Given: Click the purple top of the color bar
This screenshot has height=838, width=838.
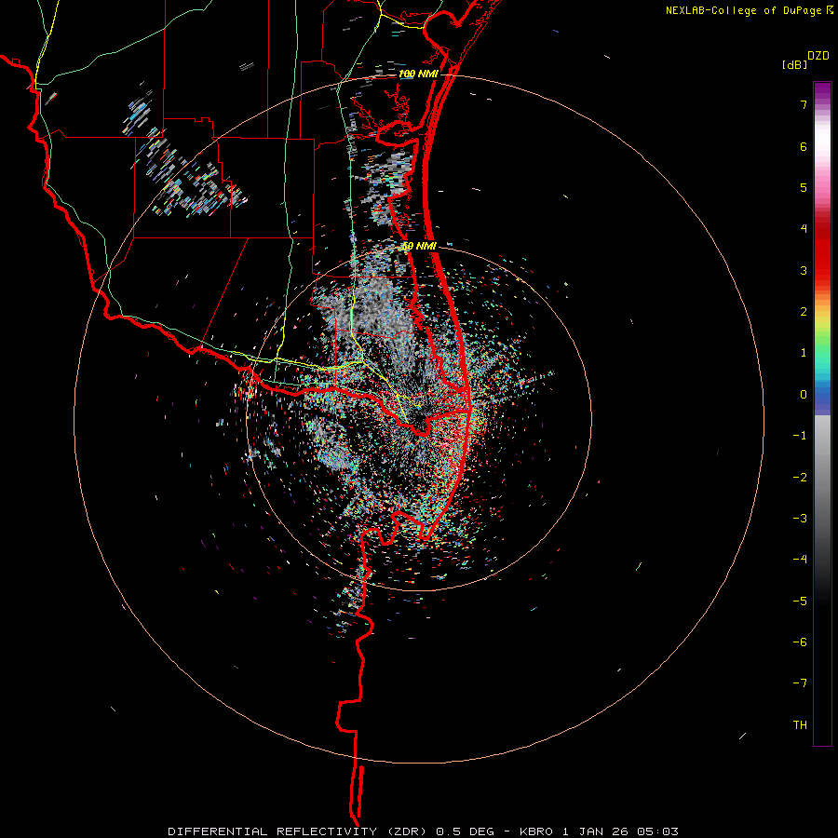Looking at the screenshot, I should (822, 91).
